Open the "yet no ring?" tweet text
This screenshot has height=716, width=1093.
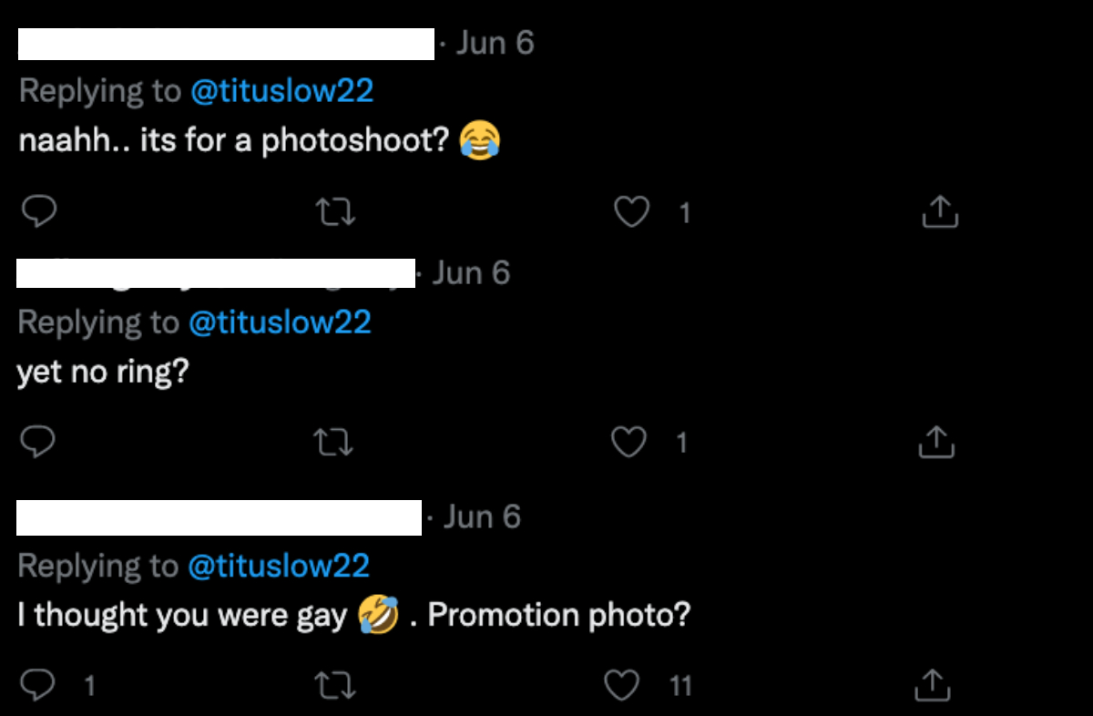pos(102,372)
